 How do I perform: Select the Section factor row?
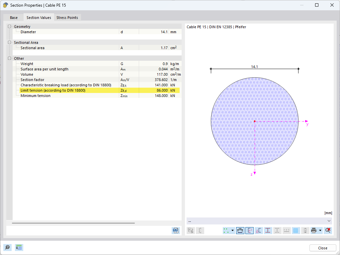point(97,80)
